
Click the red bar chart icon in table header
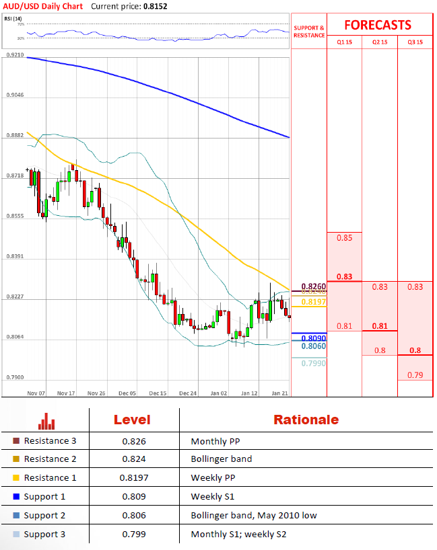pyautogui.click(x=46, y=422)
